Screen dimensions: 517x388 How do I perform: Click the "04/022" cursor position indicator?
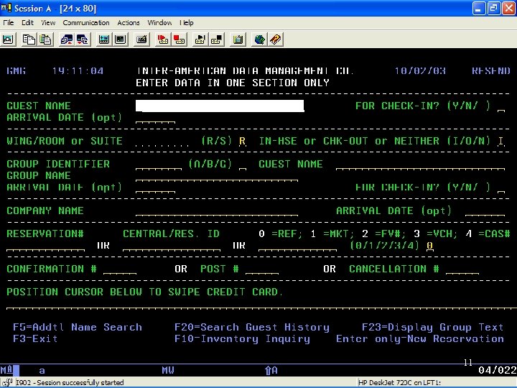pyautogui.click(x=498, y=370)
